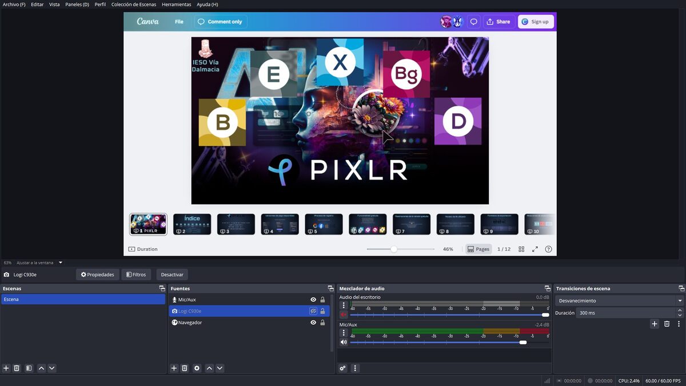Enter Canva fullscreen presentation mode
Screen dimensions: 686x386
(x=535, y=249)
